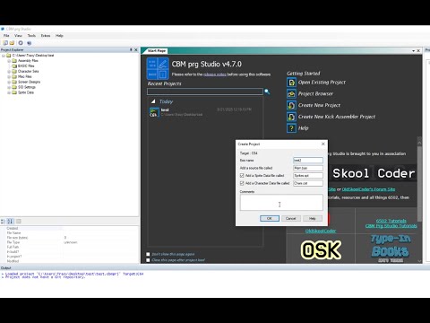Click the start page vertical scrollbar
Viewport: 430px width, 323px height.
click(x=419, y=184)
